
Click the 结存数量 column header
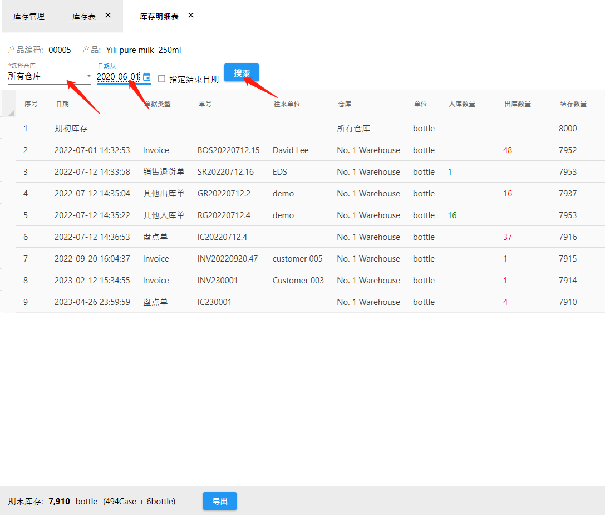pyautogui.click(x=573, y=104)
